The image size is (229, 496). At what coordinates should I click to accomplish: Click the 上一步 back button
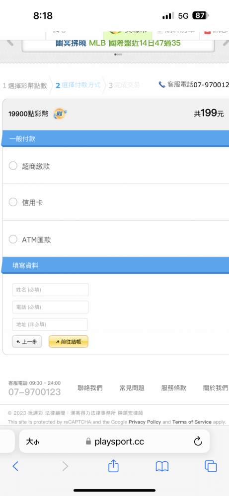pyautogui.click(x=27, y=342)
